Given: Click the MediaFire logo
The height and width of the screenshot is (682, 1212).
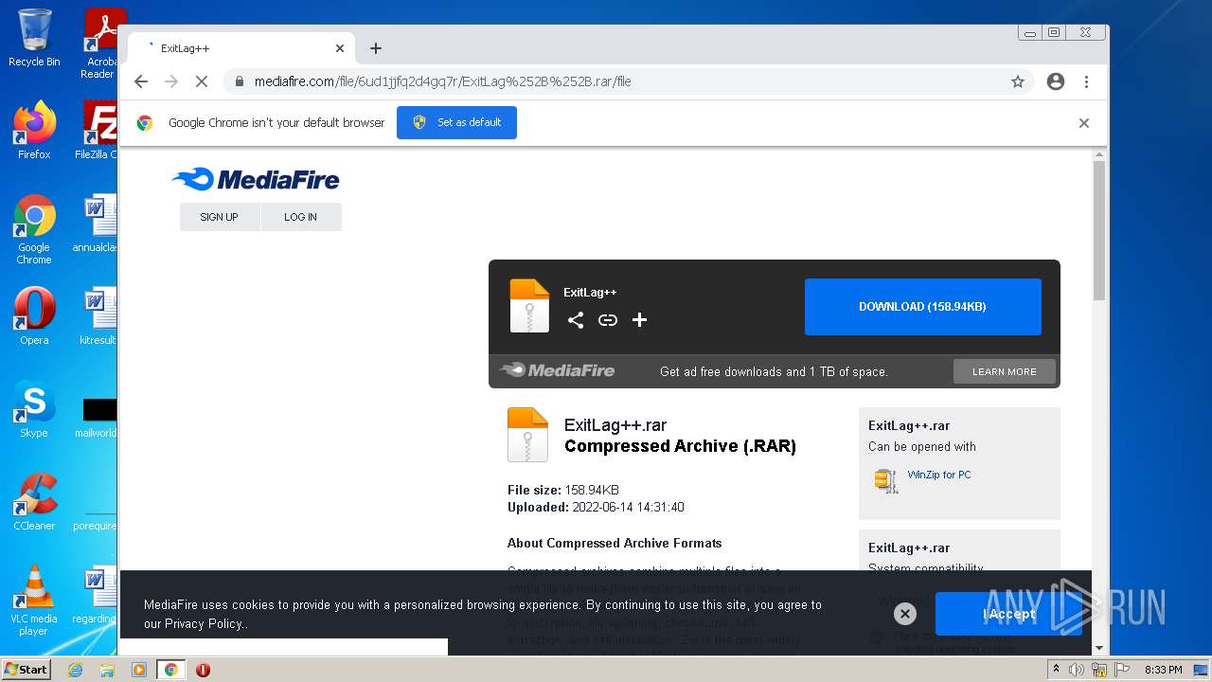Looking at the screenshot, I should click(x=256, y=179).
